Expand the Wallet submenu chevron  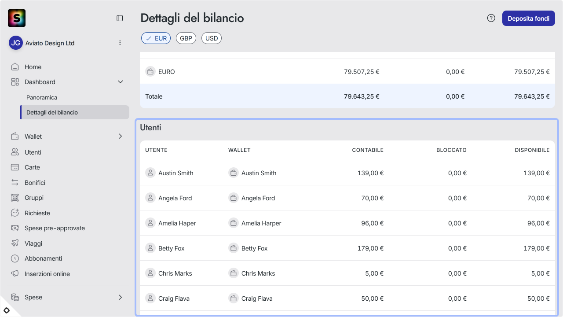121,136
